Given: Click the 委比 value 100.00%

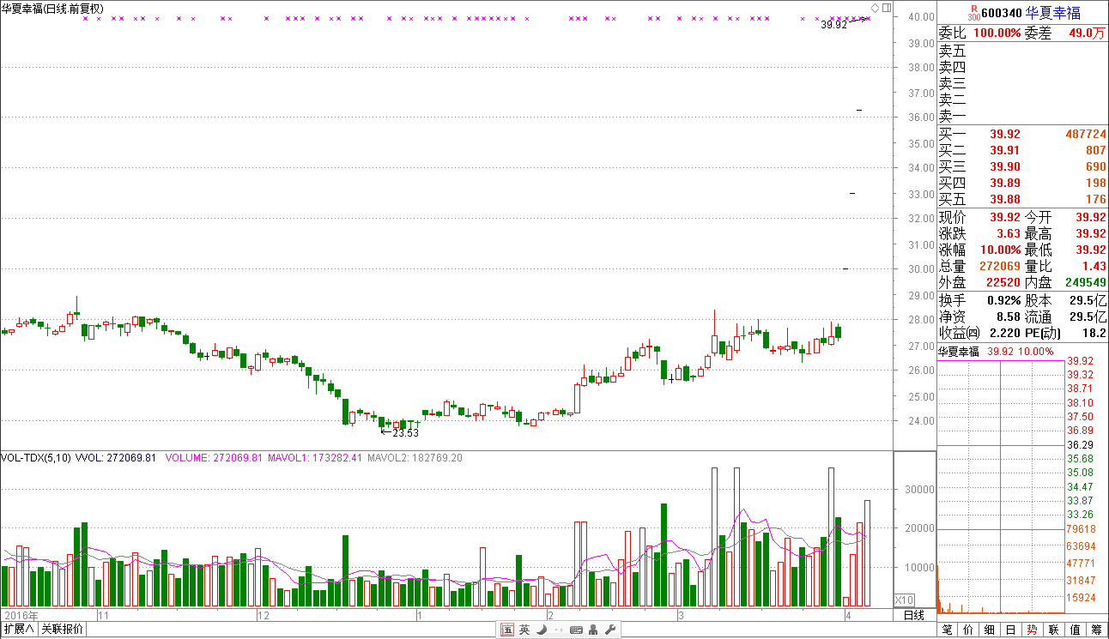Looking at the screenshot, I should click(997, 33).
